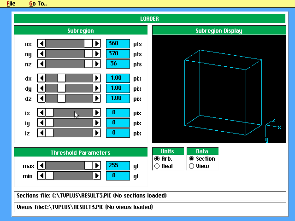
Task: Increase min threshold with right arrow
Action: click(97, 176)
